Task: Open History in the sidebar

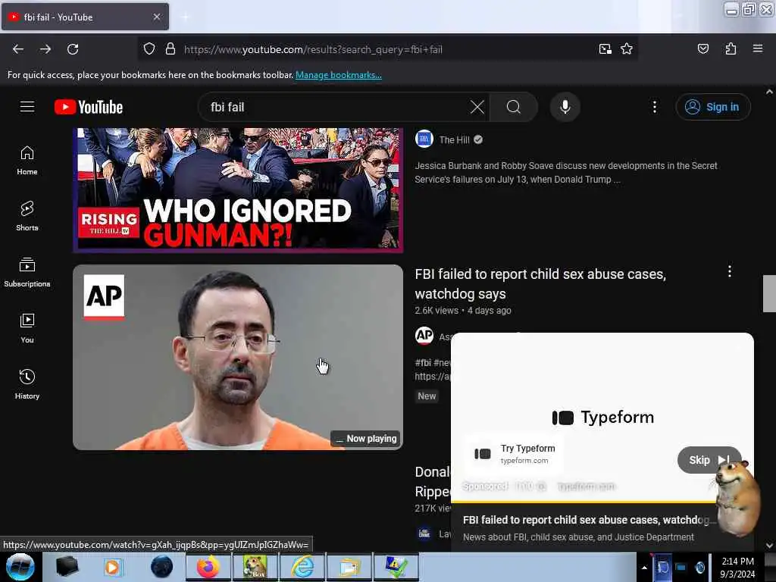Action: pos(27,384)
